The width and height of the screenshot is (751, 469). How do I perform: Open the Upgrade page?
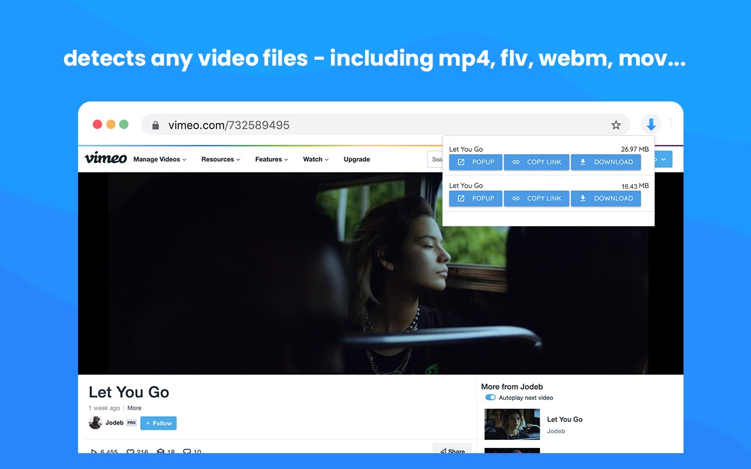[x=357, y=159]
